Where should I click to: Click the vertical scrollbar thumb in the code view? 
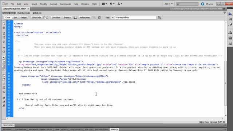(x=226, y=83)
